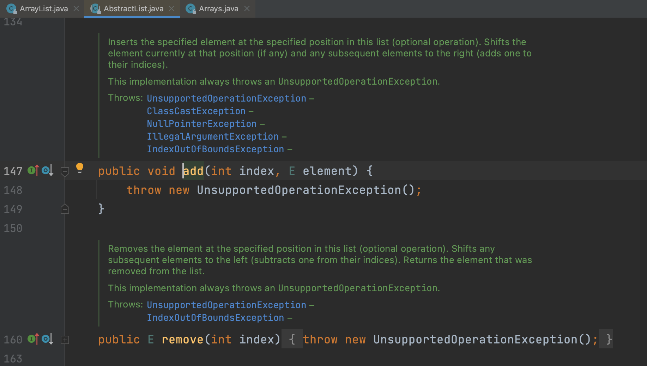Click line number 150 in the gutter
Image resolution: width=647 pixels, height=366 pixels.
point(13,228)
